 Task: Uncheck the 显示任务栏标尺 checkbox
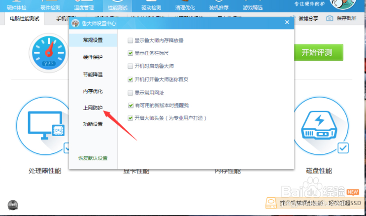[130, 53]
